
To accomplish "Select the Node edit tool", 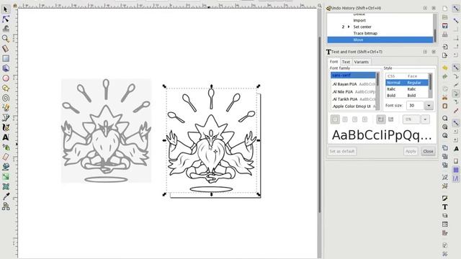I will (x=6, y=19).
